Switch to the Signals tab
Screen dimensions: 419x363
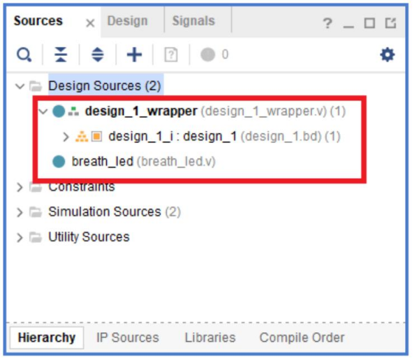[193, 21]
